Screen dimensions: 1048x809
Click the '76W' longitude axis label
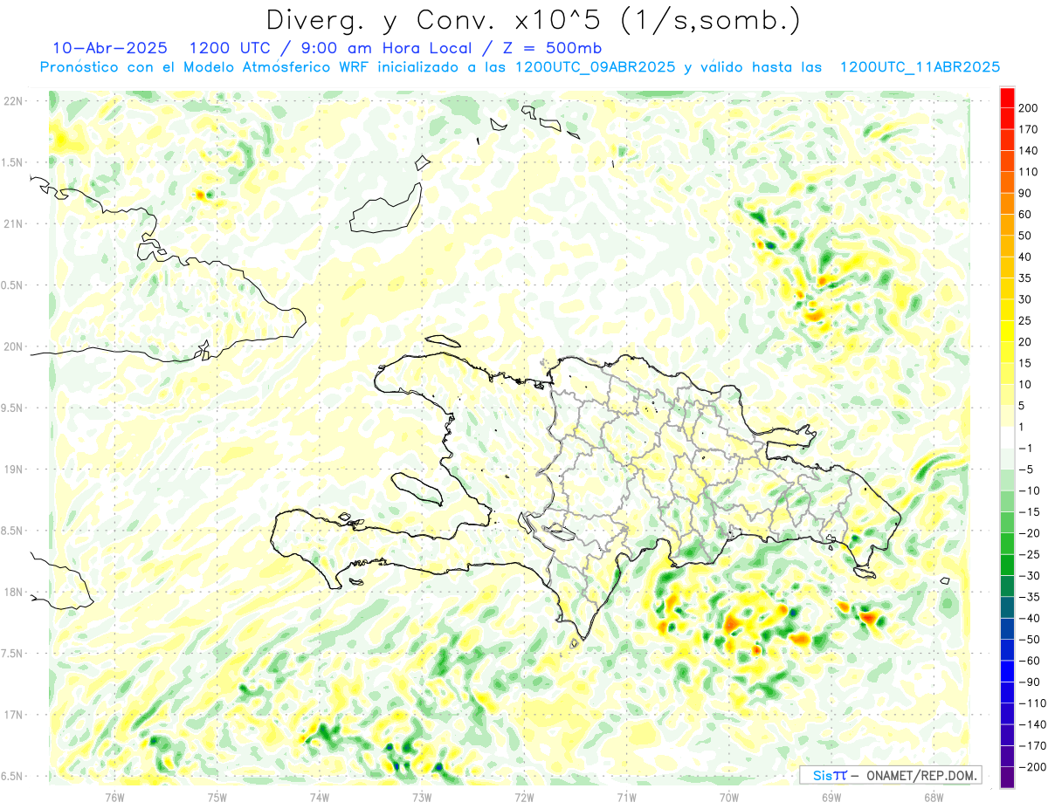pos(114,796)
